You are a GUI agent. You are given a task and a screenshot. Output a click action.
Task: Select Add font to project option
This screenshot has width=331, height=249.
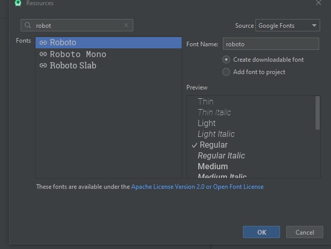click(226, 72)
